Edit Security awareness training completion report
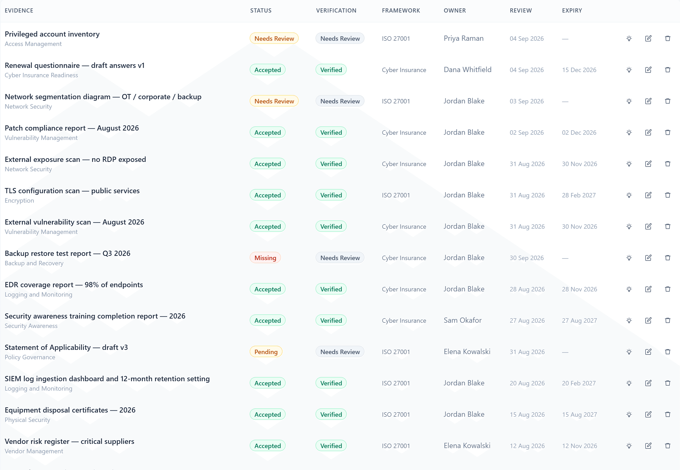The height and width of the screenshot is (470, 680). click(x=648, y=320)
